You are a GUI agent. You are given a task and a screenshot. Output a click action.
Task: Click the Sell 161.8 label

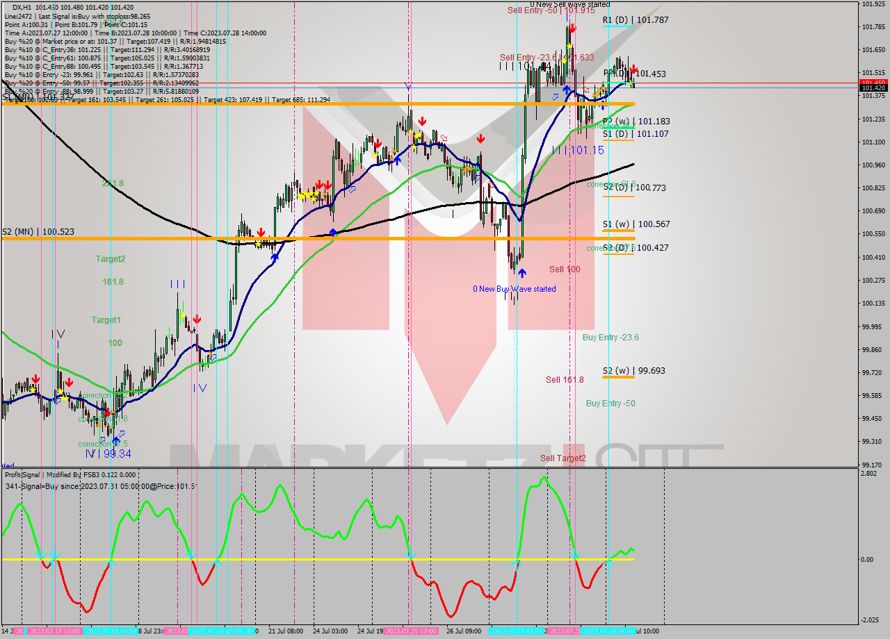[x=565, y=380]
